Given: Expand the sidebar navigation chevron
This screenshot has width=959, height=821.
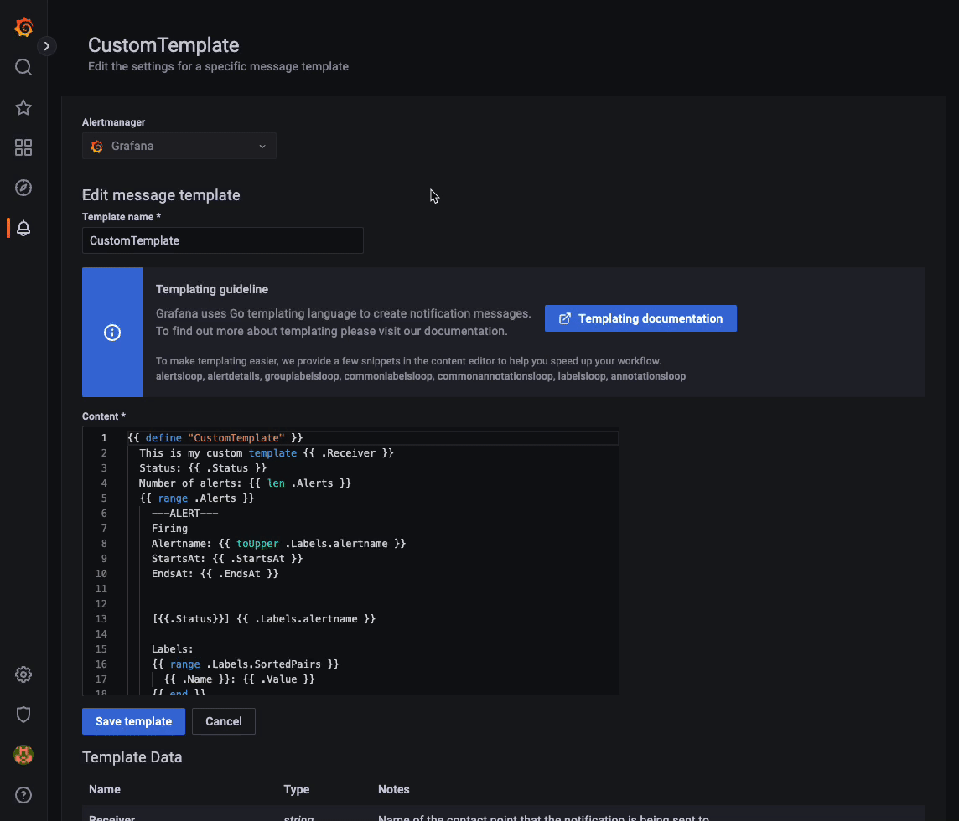Looking at the screenshot, I should coord(46,46).
